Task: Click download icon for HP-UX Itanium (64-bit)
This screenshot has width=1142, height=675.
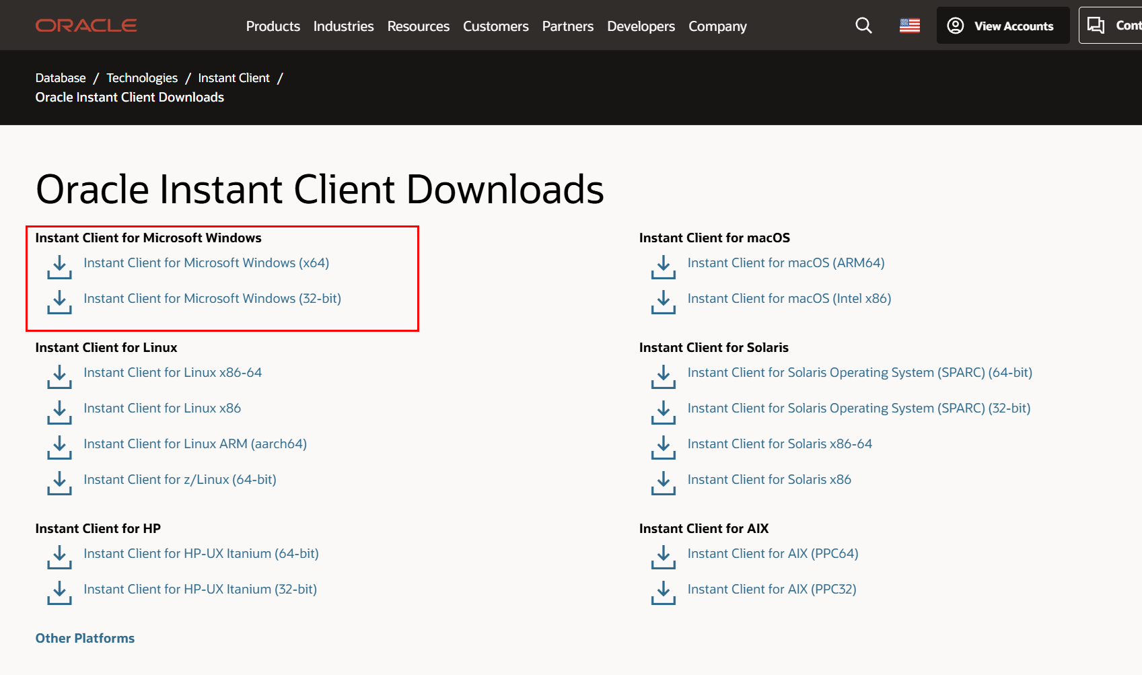Action: (59, 557)
